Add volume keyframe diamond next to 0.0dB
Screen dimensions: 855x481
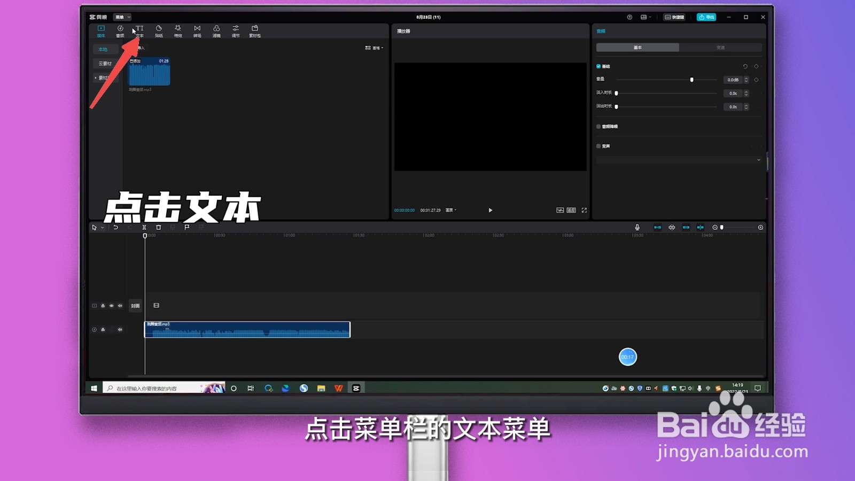[756, 80]
